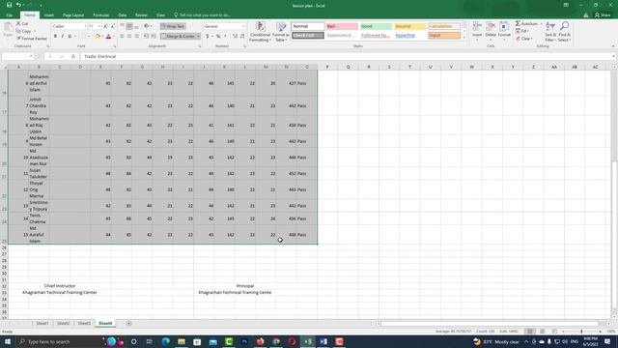Viewport: 618px width, 348px height.
Task: Expand the cell styles gallery
Action: pos(463,38)
